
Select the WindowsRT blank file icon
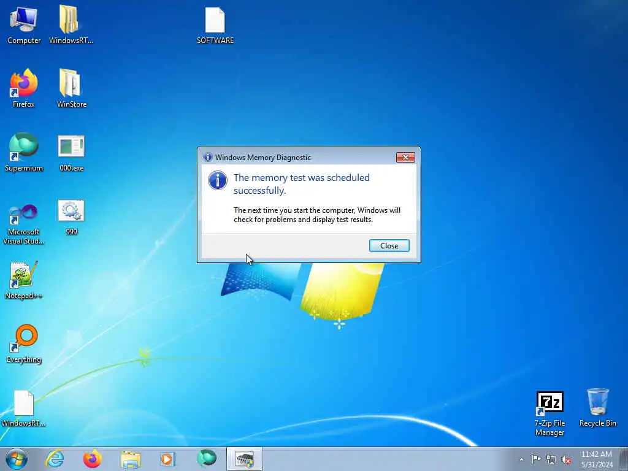click(x=24, y=408)
